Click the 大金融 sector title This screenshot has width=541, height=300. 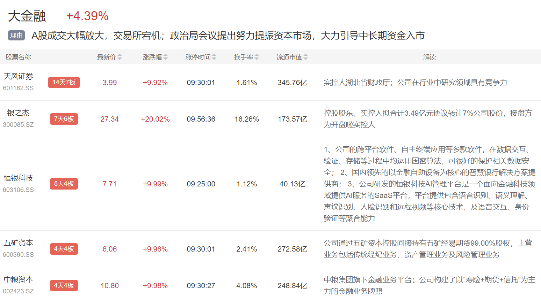[x=27, y=16]
